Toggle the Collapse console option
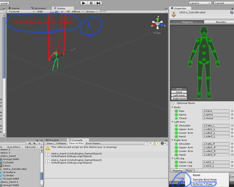The image size is (234, 187). point(61,143)
